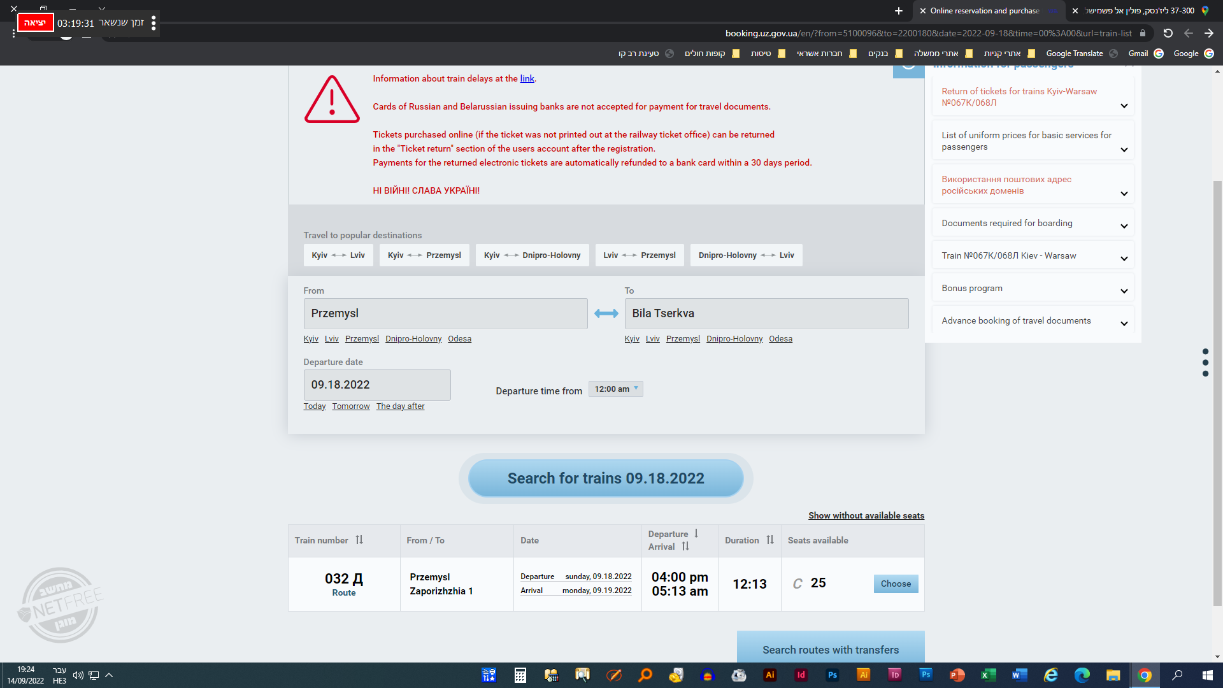1223x688 pixels.
Task: Switch to Online reservation and purchase tab
Action: (984, 11)
